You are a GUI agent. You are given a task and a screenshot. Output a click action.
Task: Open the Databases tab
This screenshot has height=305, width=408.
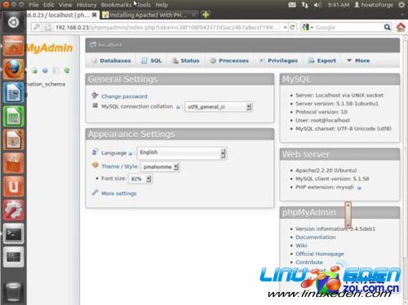[x=112, y=60]
